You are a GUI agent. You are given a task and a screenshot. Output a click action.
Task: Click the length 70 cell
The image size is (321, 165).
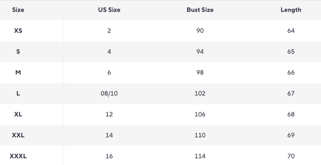point(291,156)
